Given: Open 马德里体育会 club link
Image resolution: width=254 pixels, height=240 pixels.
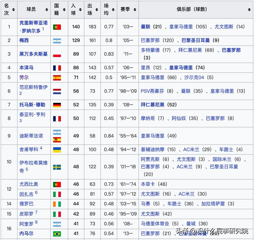Looking at the screenshot, I should (x=155, y=224).
